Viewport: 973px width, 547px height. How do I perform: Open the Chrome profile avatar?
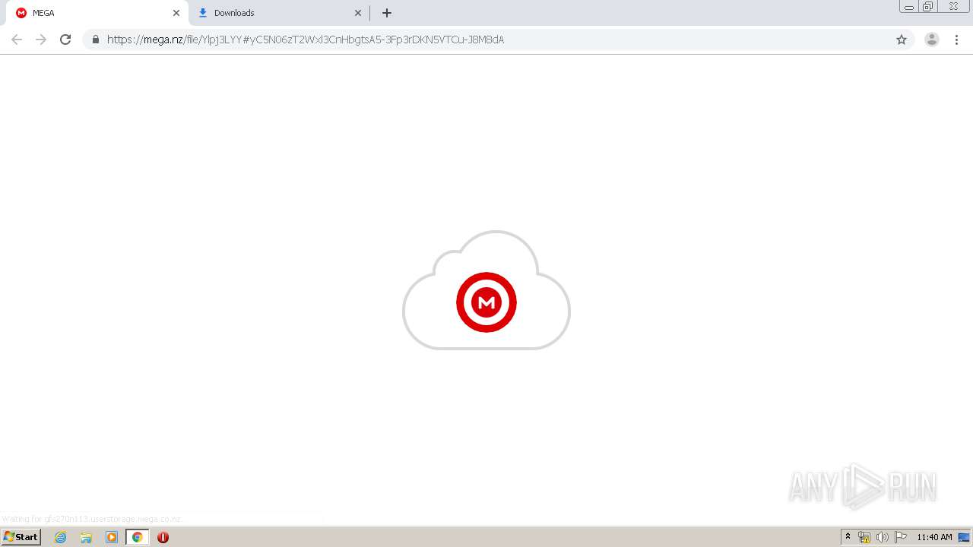click(932, 40)
